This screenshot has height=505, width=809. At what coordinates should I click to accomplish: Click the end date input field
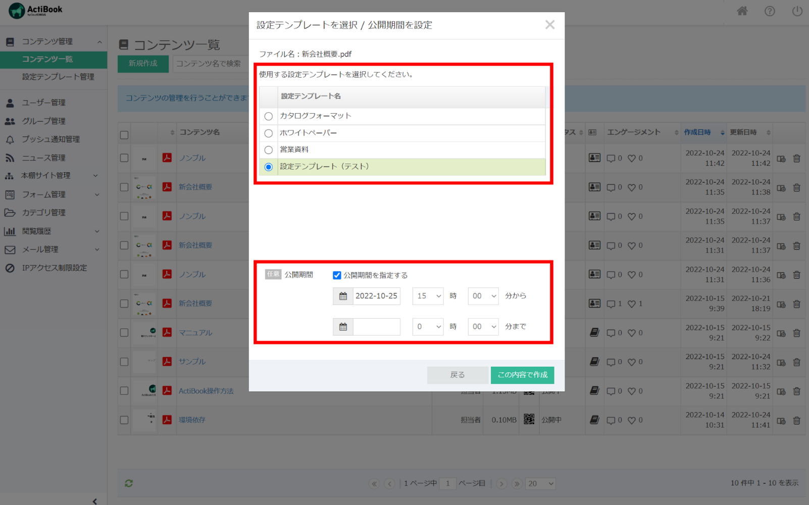click(x=377, y=327)
